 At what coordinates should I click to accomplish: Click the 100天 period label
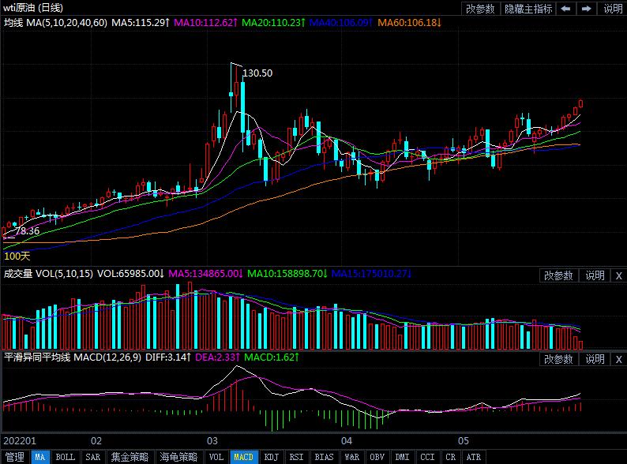coord(17,256)
